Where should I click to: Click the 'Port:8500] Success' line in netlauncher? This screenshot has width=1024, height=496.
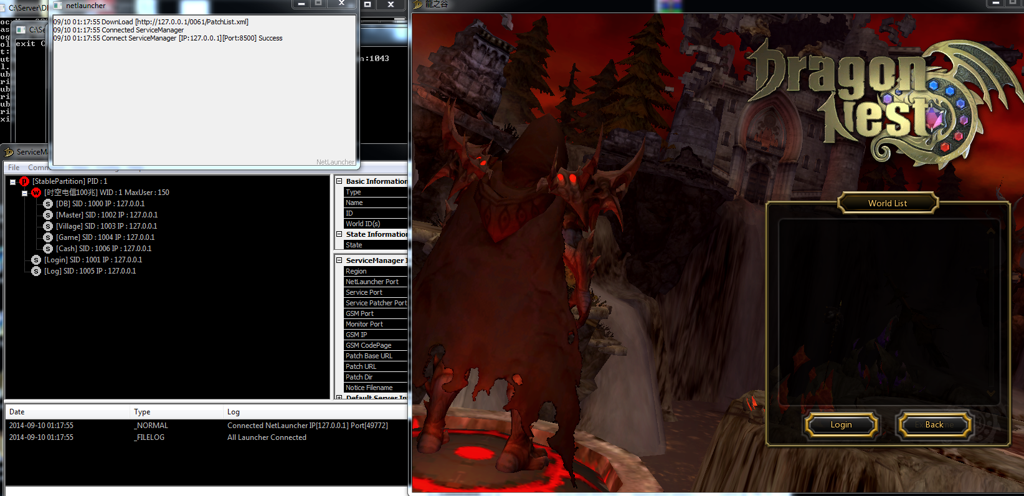(x=168, y=38)
